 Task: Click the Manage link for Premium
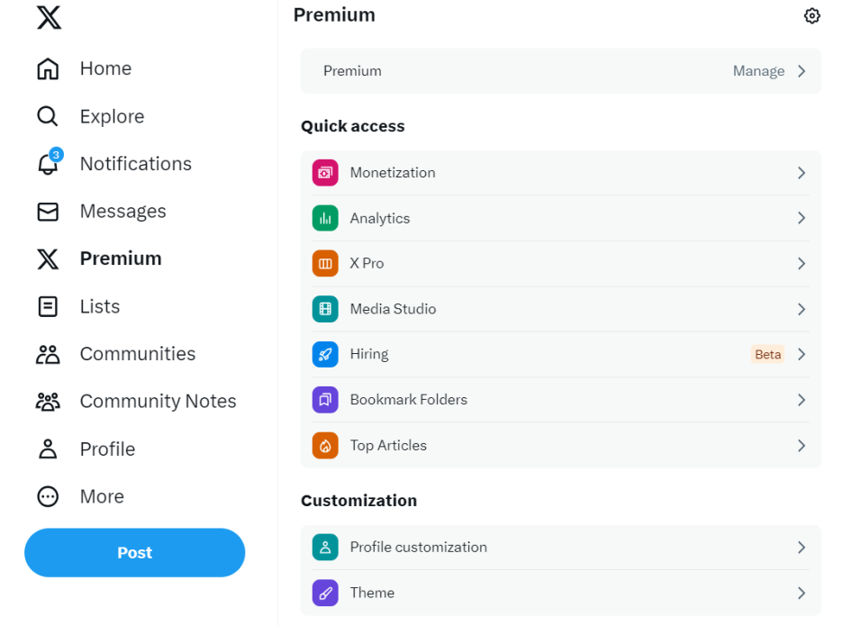click(758, 71)
